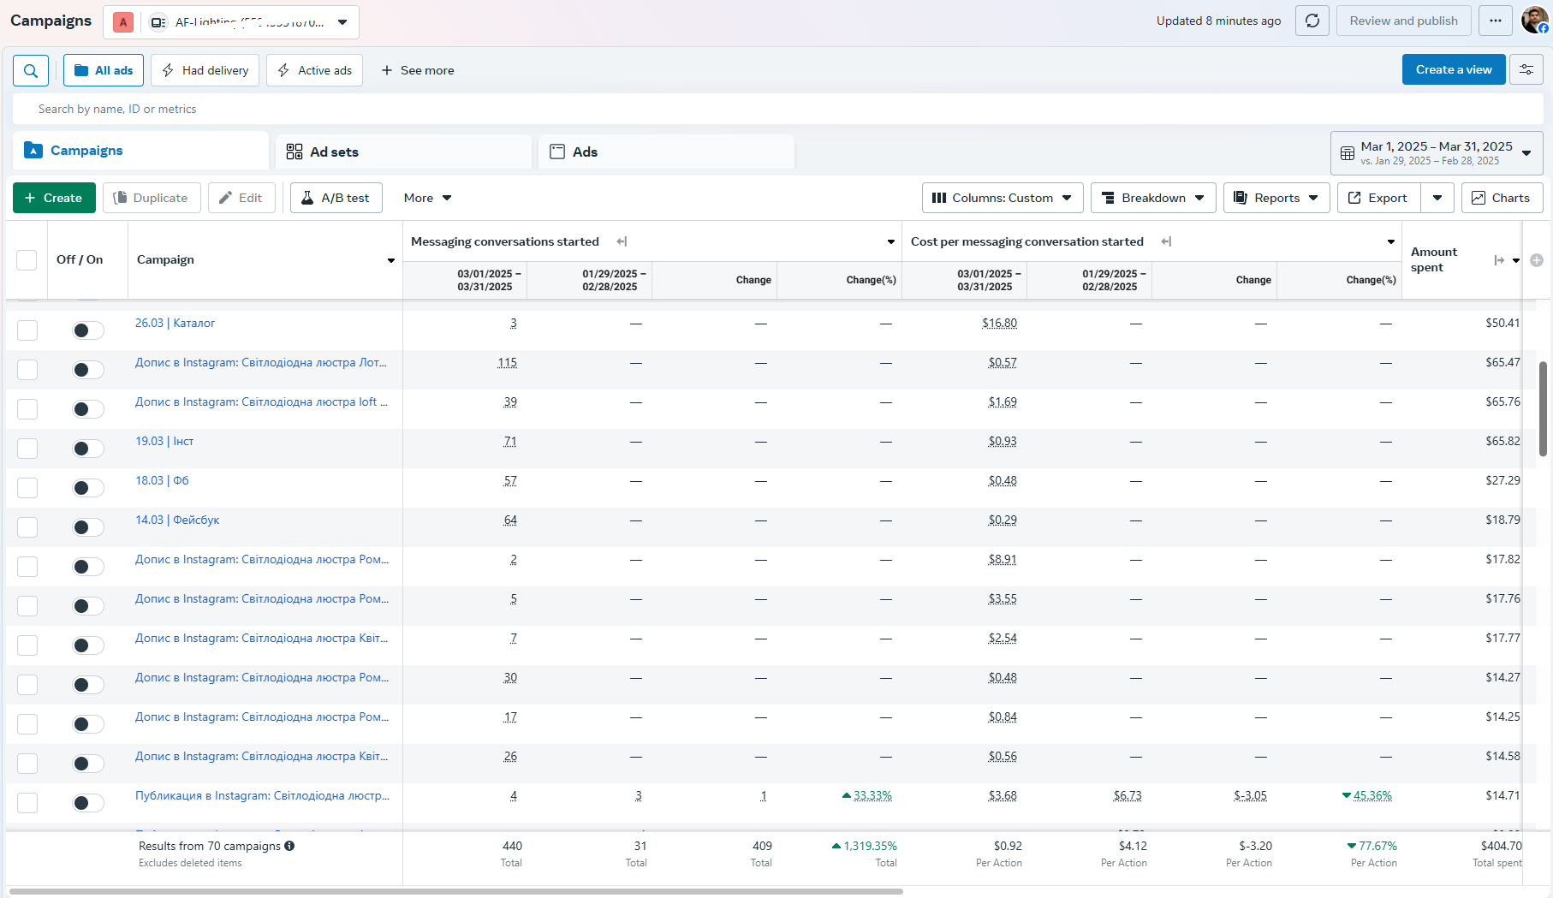
Task: Collapse the Messaging conversations started comparison columns
Action: (622, 241)
